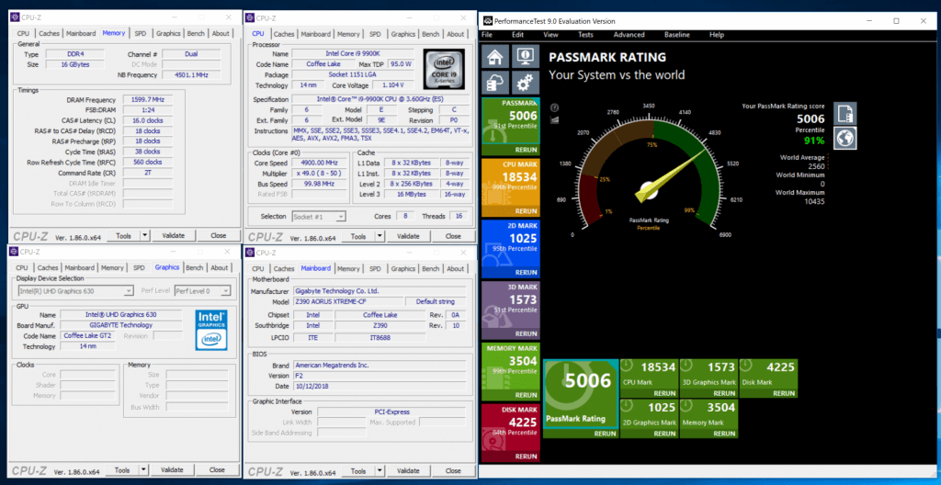Image resolution: width=941 pixels, height=485 pixels.
Task: Click the globe world comparison icon
Action: (845, 138)
